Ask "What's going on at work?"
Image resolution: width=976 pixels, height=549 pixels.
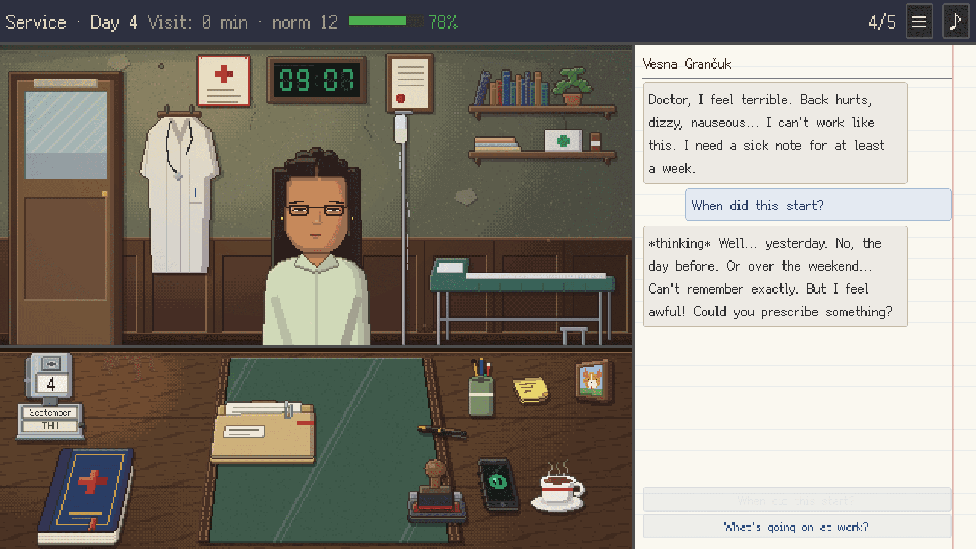click(x=796, y=527)
